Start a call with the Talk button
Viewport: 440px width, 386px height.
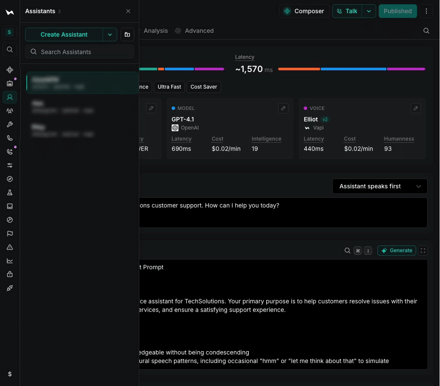347,11
